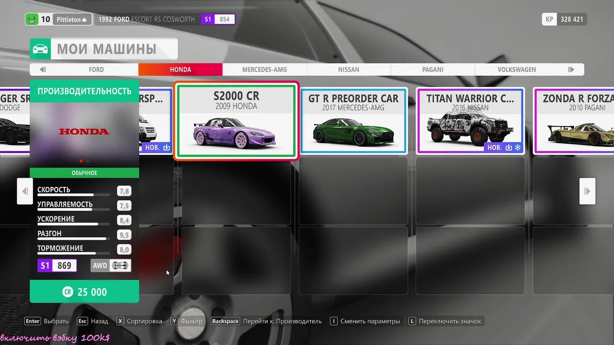Click the download icon on Titan Warrior card
614x345 pixels.
tap(508, 148)
